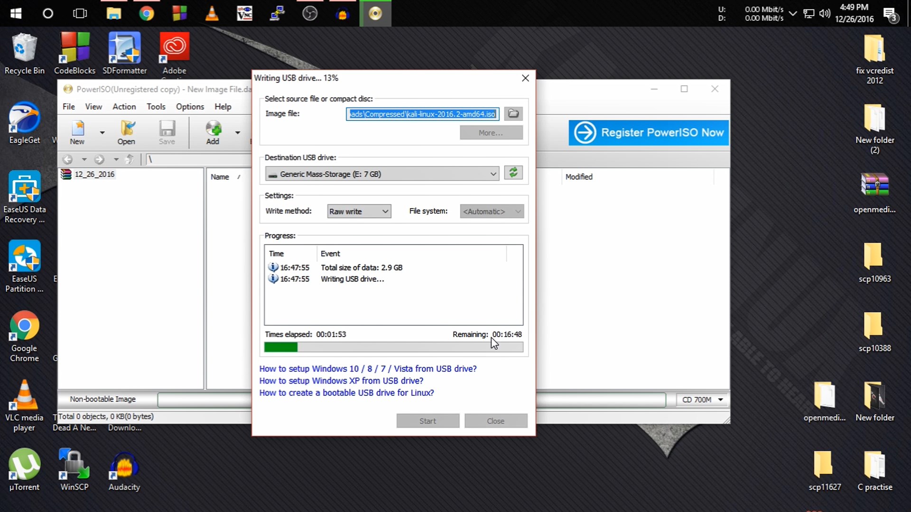Click 'How to setup Windows 10 from USB drive?' link

pyautogui.click(x=368, y=368)
